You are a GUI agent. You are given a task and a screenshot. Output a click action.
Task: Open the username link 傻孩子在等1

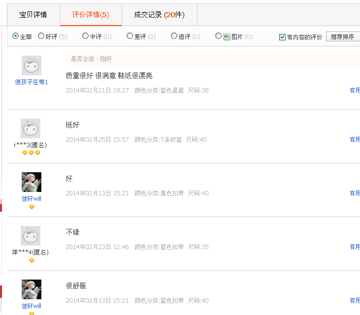coord(32,82)
